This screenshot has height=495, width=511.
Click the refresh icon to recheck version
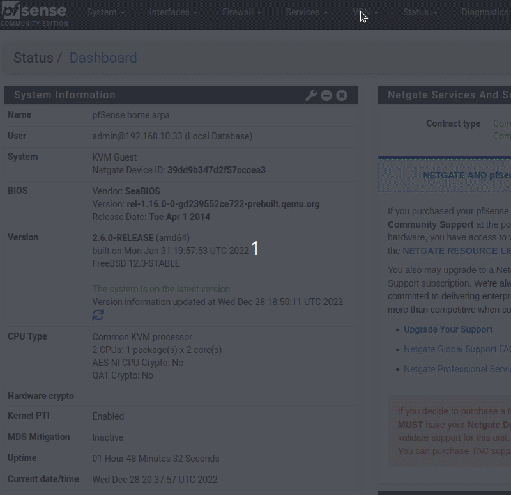(97, 315)
